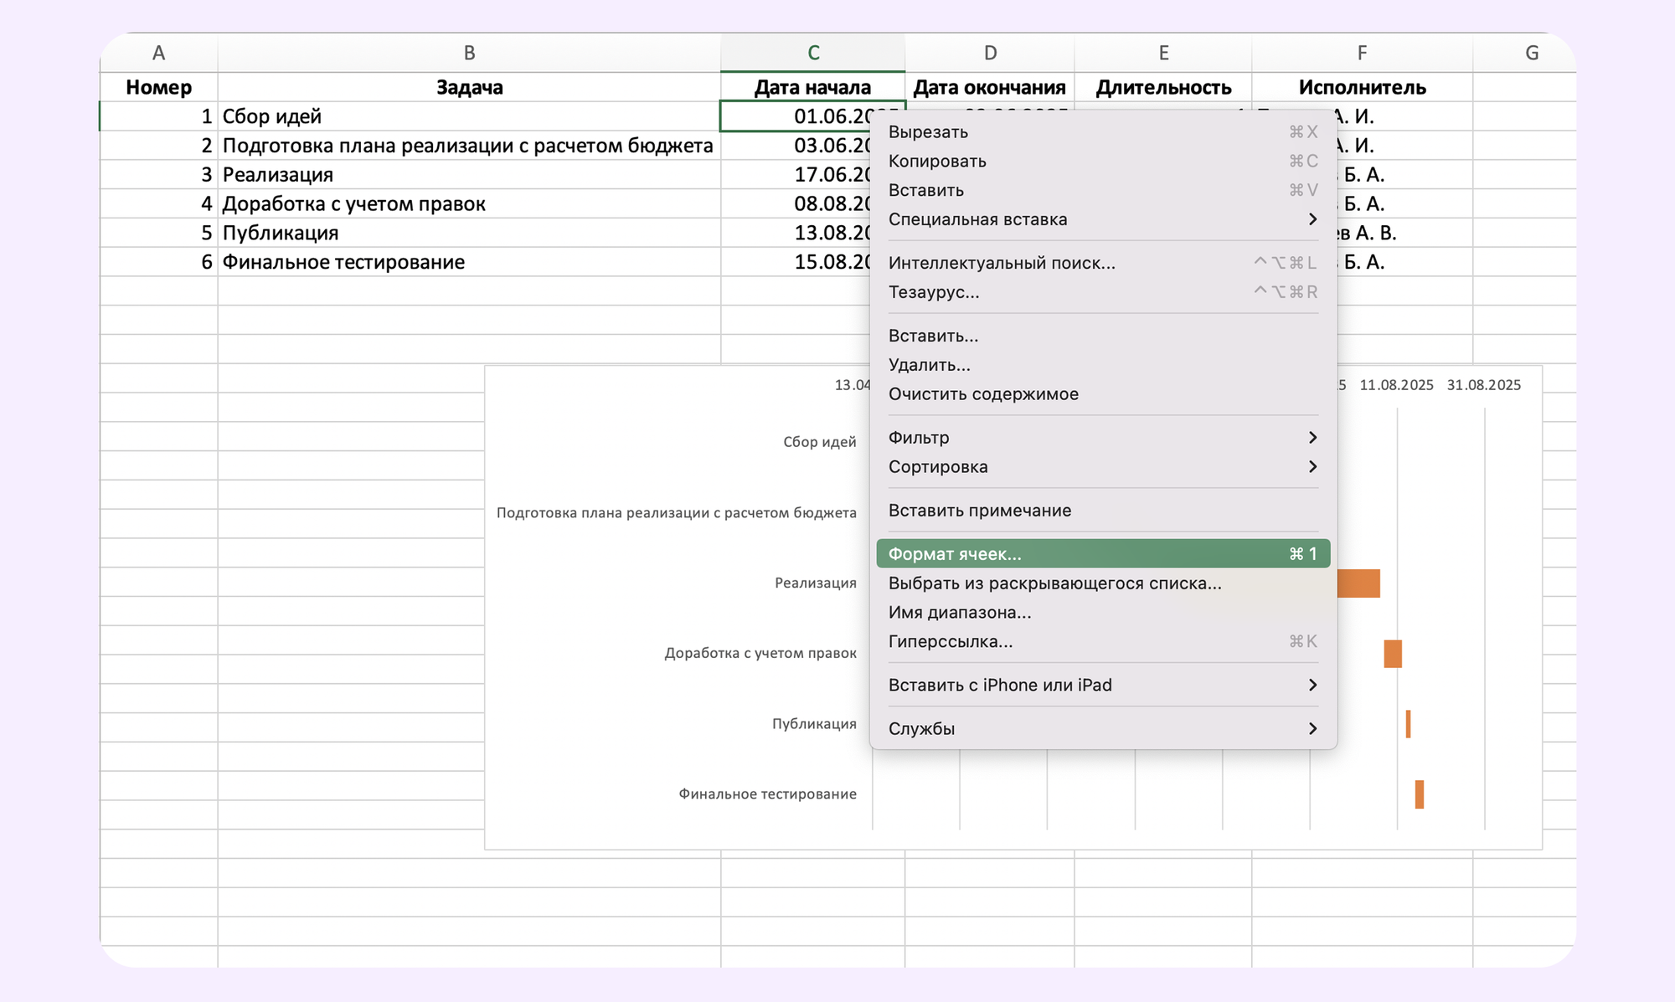
Task: Click chart label Финальное тестирование
Action: pos(767,794)
